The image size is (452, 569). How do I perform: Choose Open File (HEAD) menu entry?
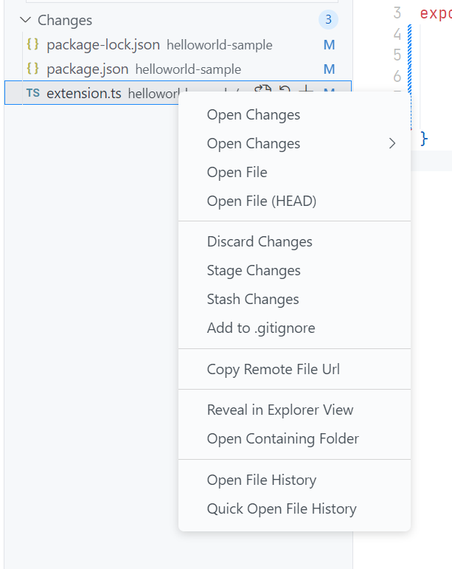pos(294,201)
